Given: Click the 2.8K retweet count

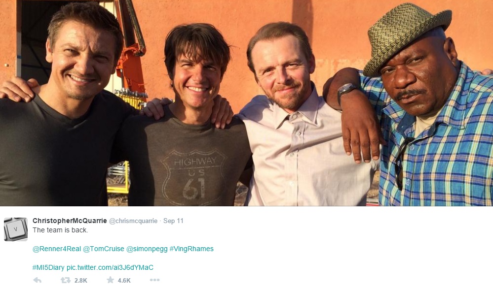Looking at the screenshot, I should 81,281.
